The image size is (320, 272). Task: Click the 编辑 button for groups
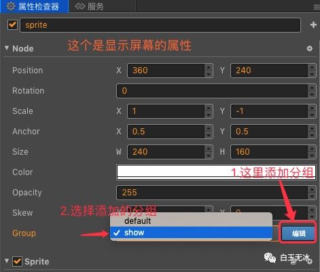pyautogui.click(x=298, y=233)
